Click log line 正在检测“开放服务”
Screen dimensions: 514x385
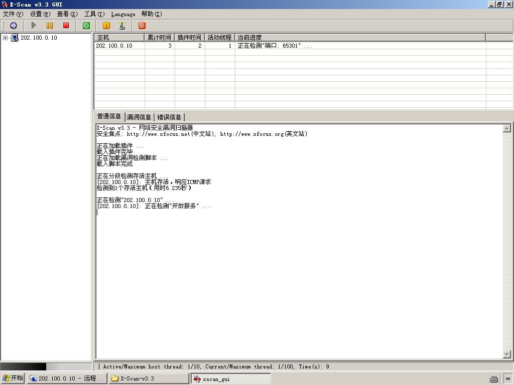[x=154, y=206]
